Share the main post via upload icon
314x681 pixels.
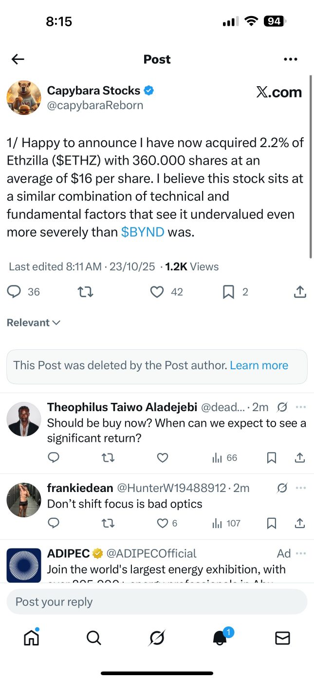300,292
